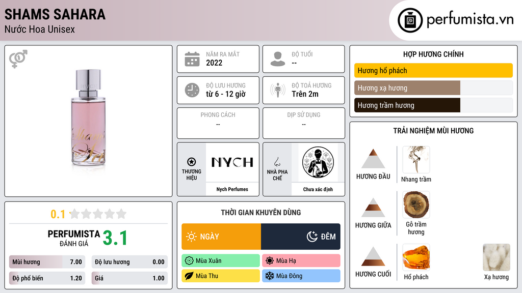Visit the perfumista.vn site name
522x293 pixels.
click(x=470, y=20)
